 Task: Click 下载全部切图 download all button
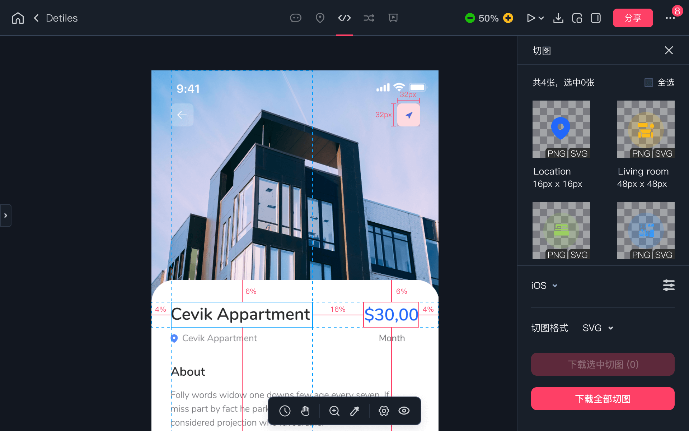click(603, 399)
